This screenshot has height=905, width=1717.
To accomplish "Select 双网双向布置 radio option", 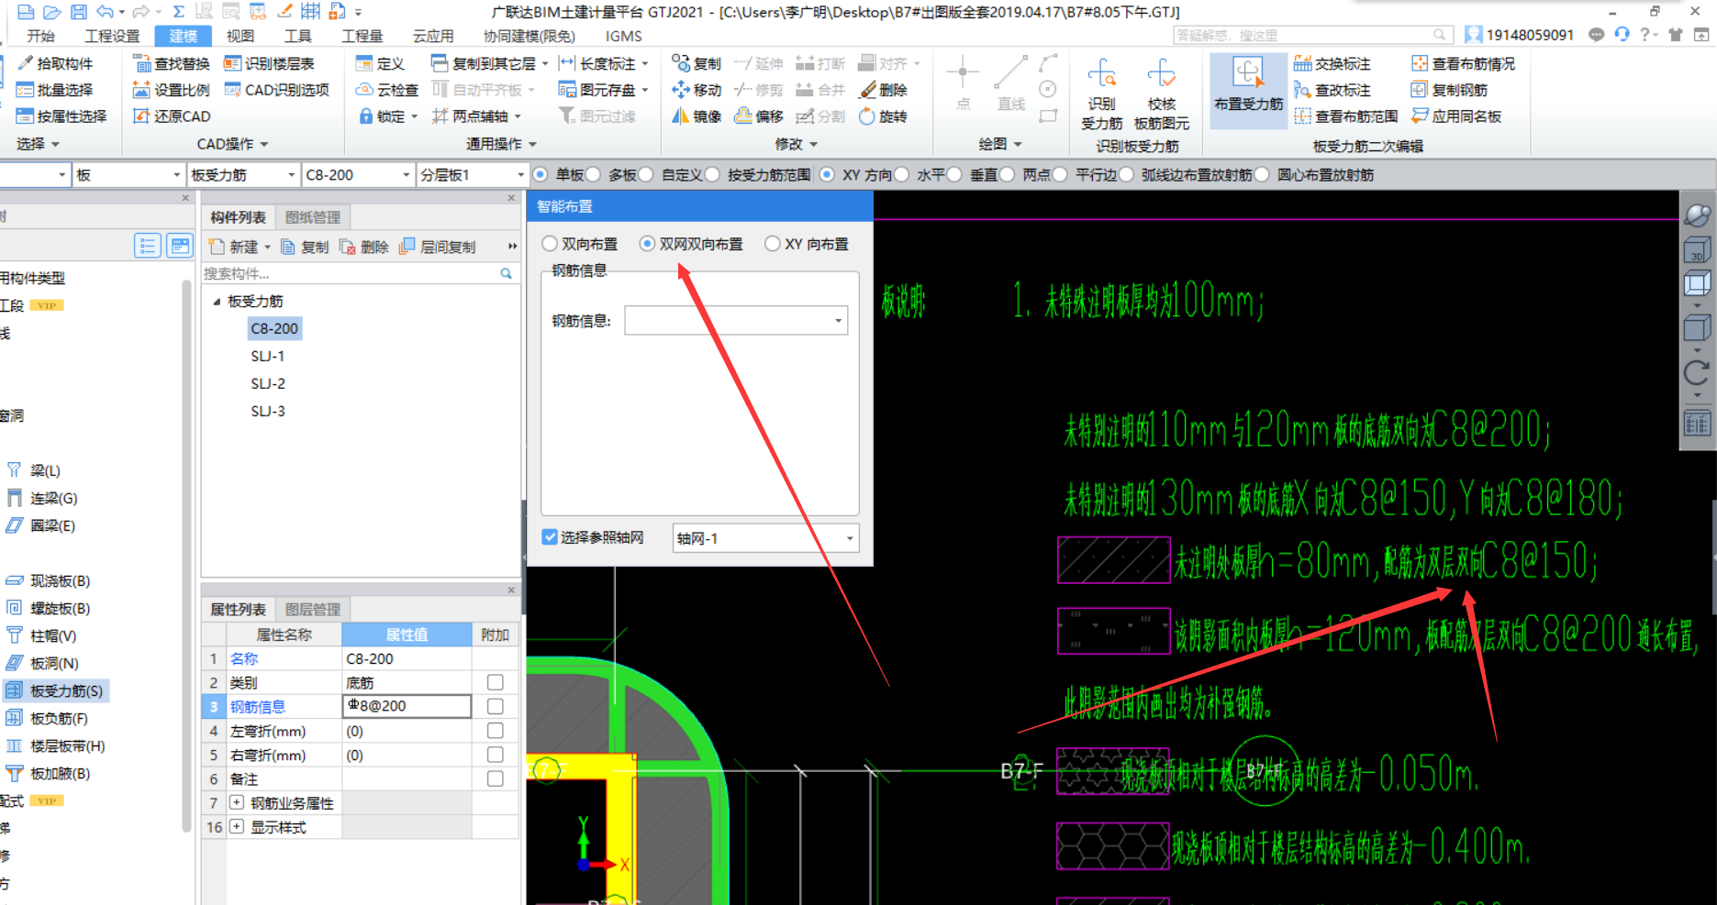I will 692,244.
